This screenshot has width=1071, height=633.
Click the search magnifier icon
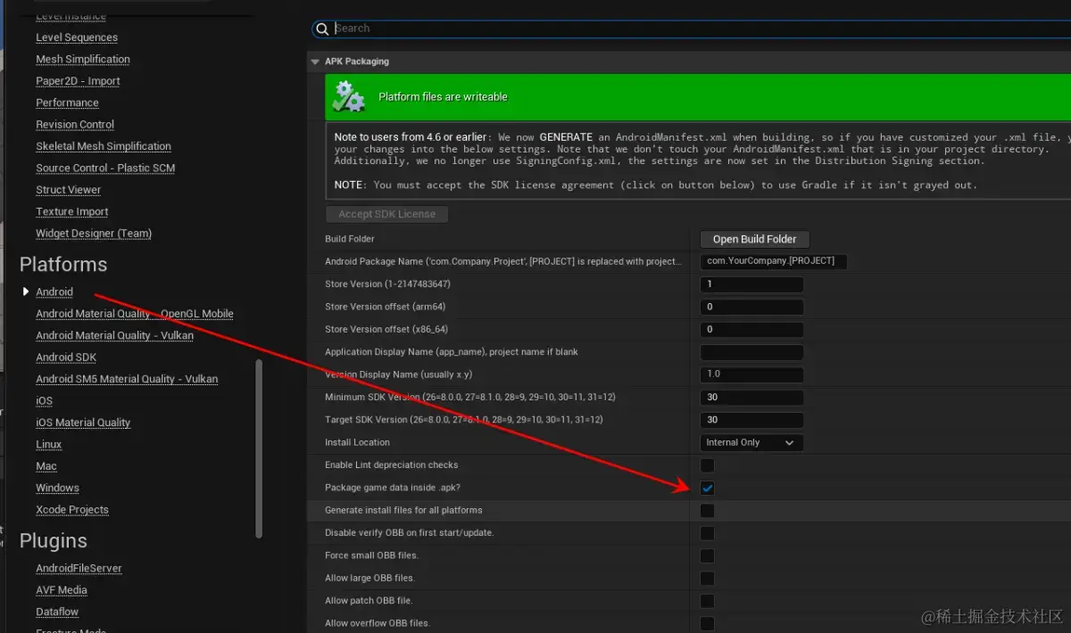[322, 29]
